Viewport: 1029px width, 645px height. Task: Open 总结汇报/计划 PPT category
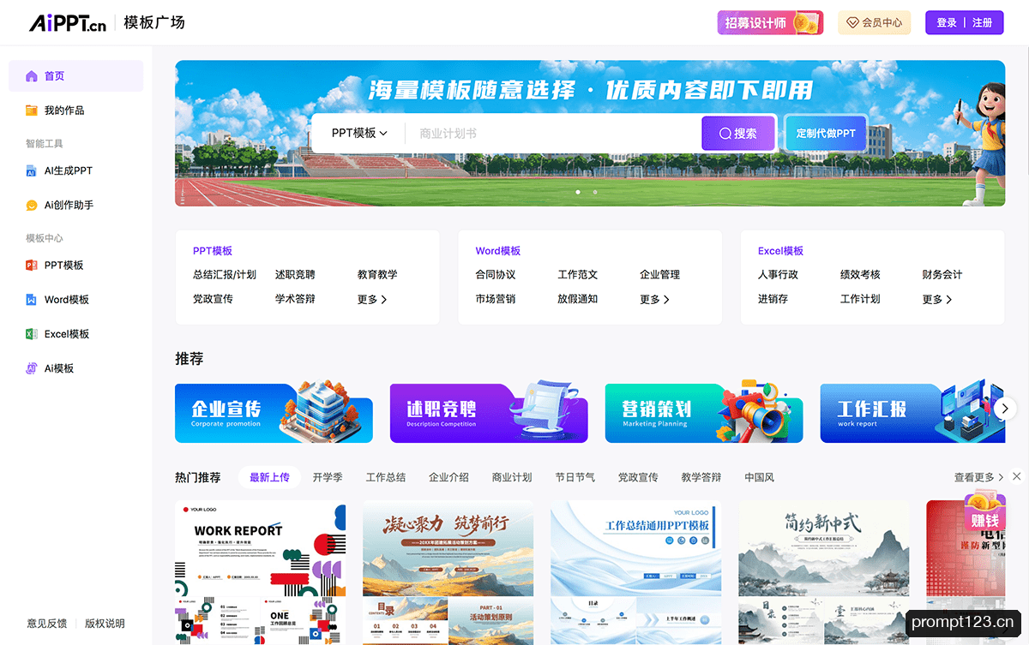(225, 275)
